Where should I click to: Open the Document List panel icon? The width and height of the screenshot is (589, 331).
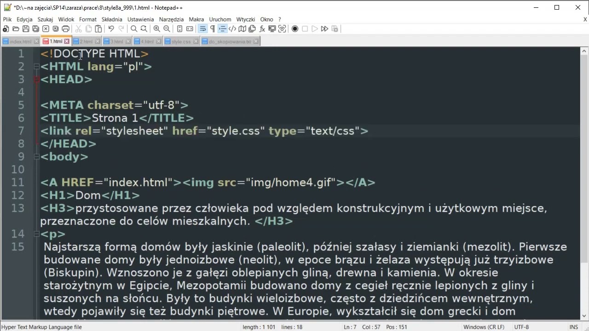pyautogui.click(x=252, y=29)
